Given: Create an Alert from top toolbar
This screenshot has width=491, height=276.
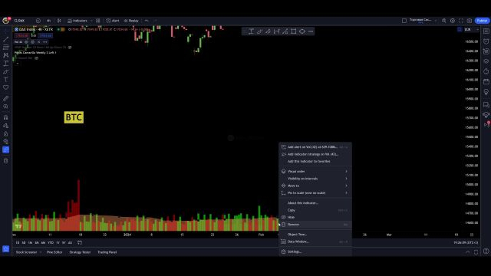Looking at the screenshot, I should 113,21.
